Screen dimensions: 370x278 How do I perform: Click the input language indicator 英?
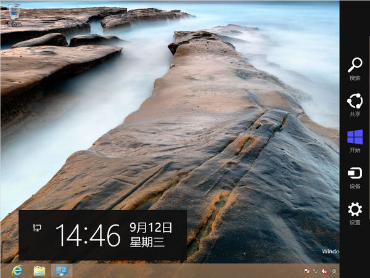coord(334,271)
